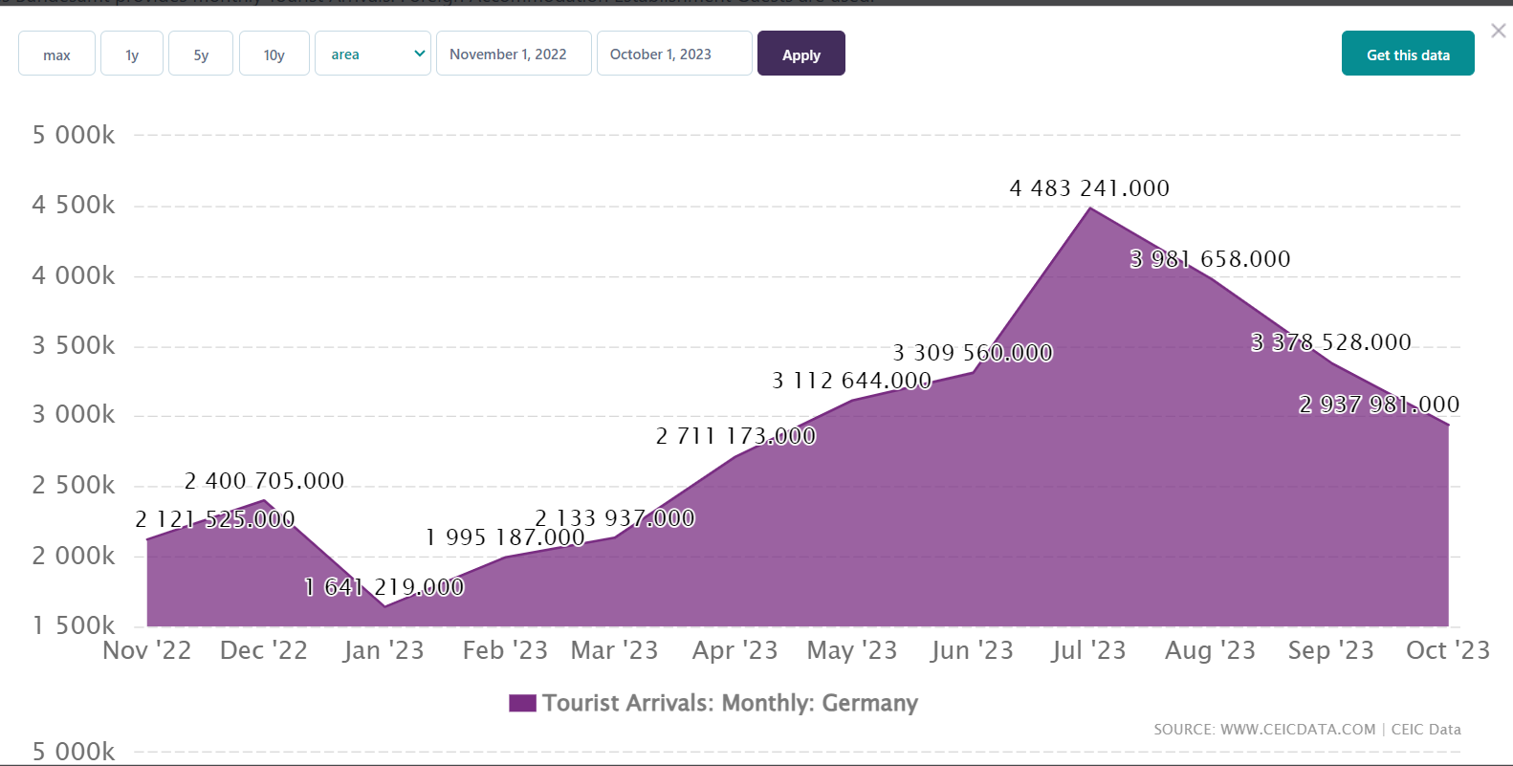This screenshot has width=1513, height=766.
Task: Select the 1y time range
Action: pyautogui.click(x=132, y=55)
